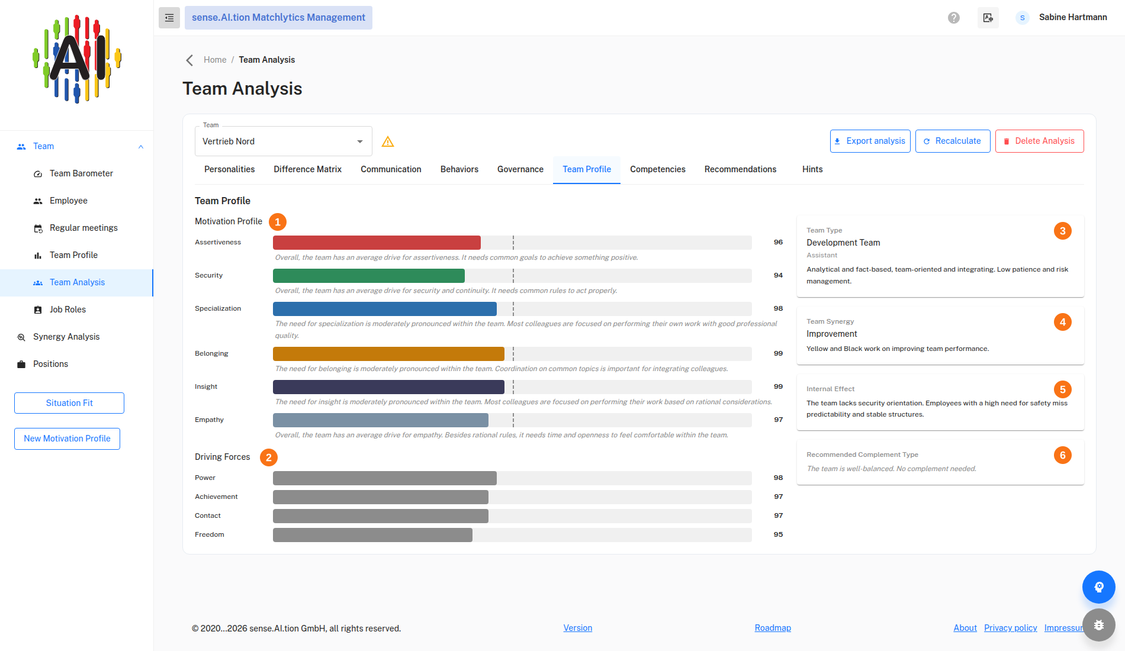1125x651 pixels.
Task: Open the Vertrieb Nord team dropdown
Action: tap(284, 141)
